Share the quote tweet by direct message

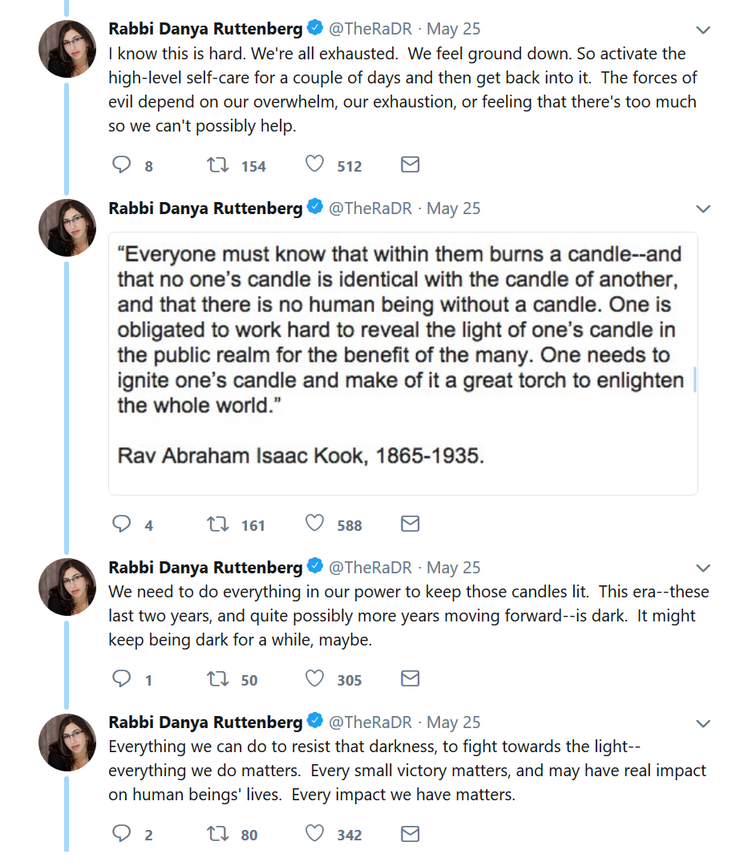pos(410,524)
